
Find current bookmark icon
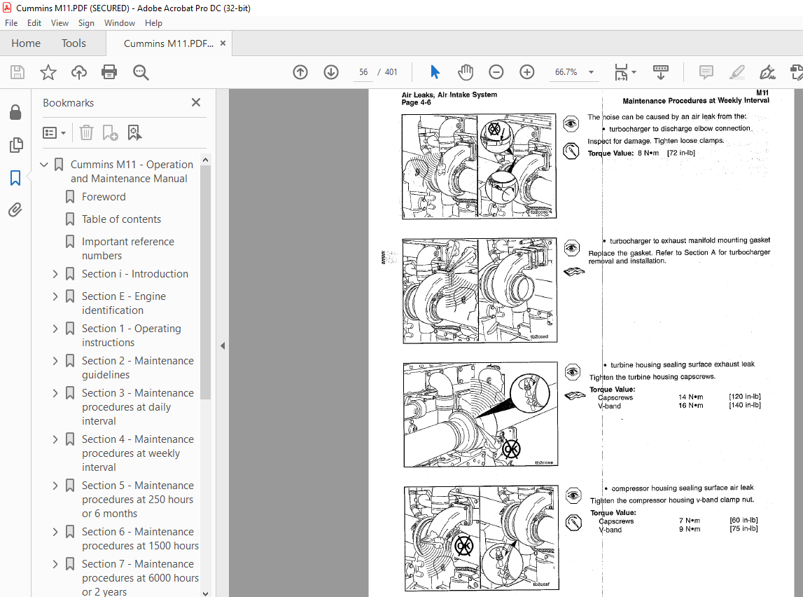[x=134, y=132]
